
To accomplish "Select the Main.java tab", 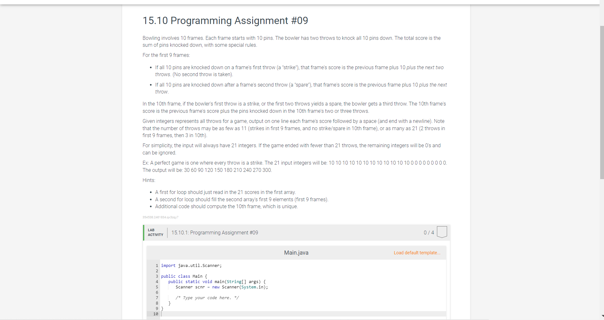I will (x=296, y=252).
